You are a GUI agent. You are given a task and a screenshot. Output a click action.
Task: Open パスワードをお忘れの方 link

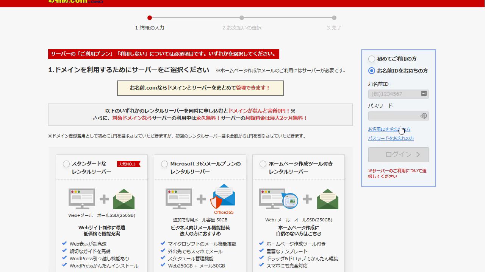391,138
